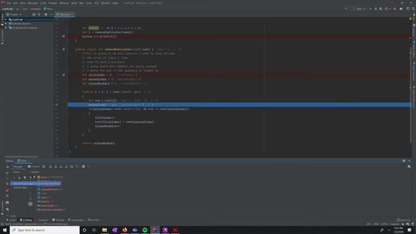Click the green Run button in toolbar
This screenshot has width=416, height=234.
coord(370,8)
